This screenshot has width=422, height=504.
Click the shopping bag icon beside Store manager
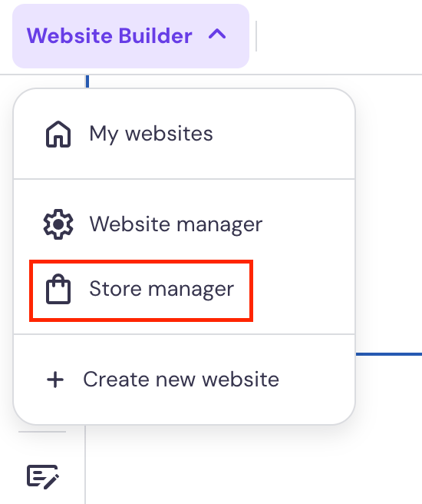58,289
